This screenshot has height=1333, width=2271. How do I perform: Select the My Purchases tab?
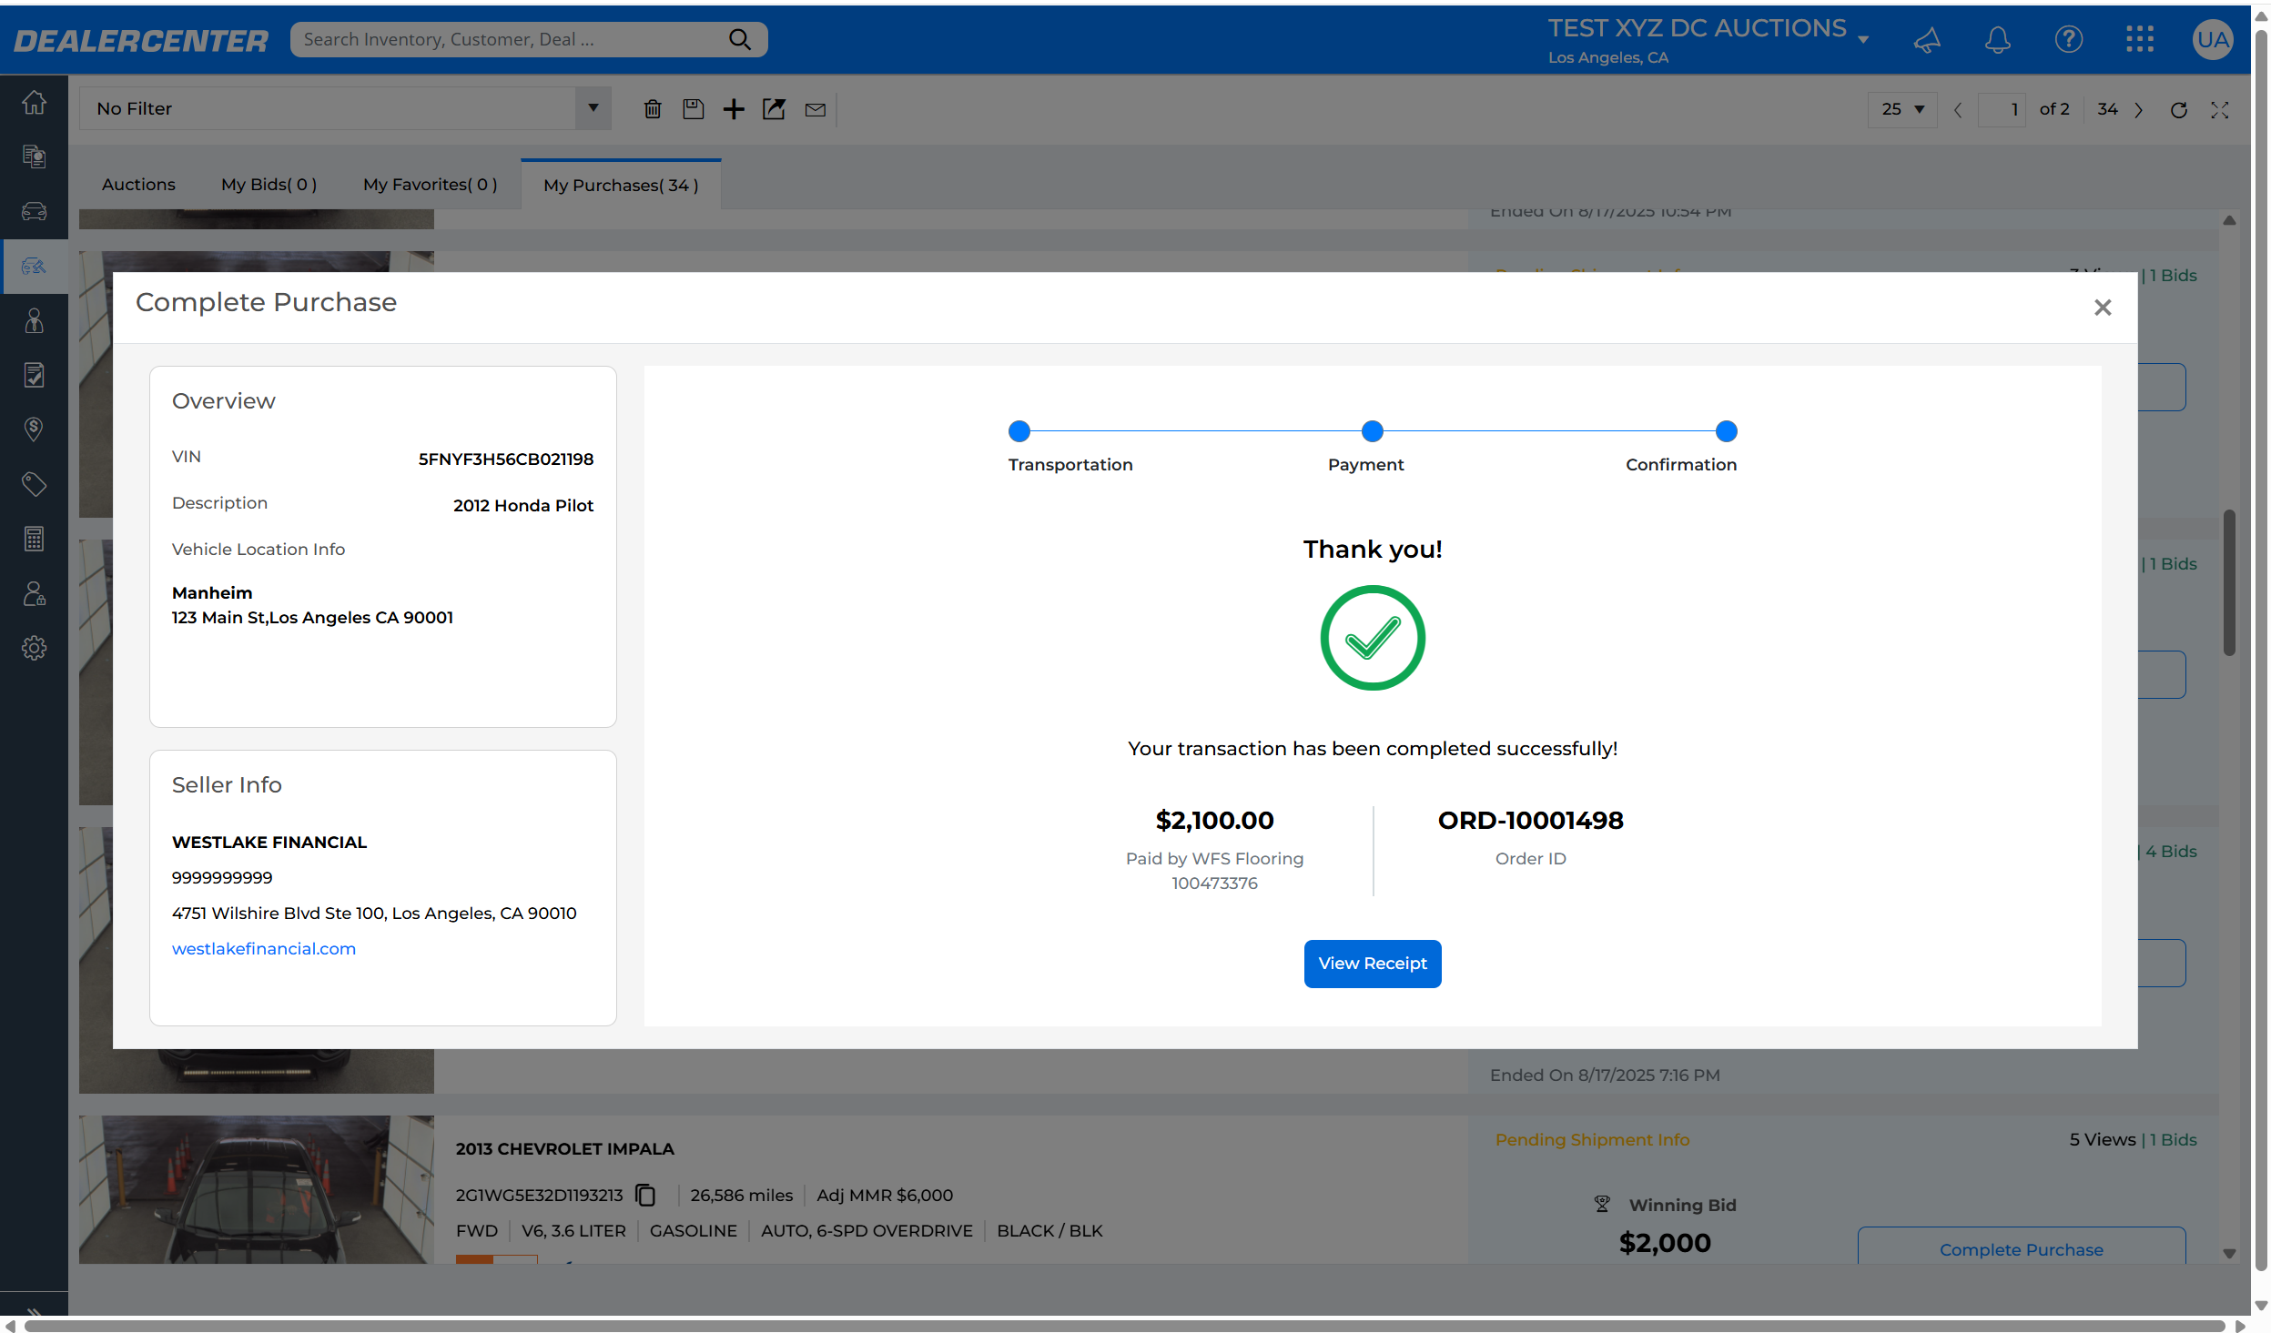(x=621, y=185)
